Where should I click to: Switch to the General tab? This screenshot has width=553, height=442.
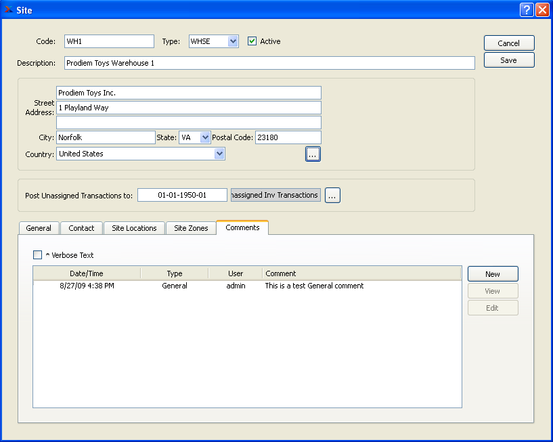click(x=39, y=228)
